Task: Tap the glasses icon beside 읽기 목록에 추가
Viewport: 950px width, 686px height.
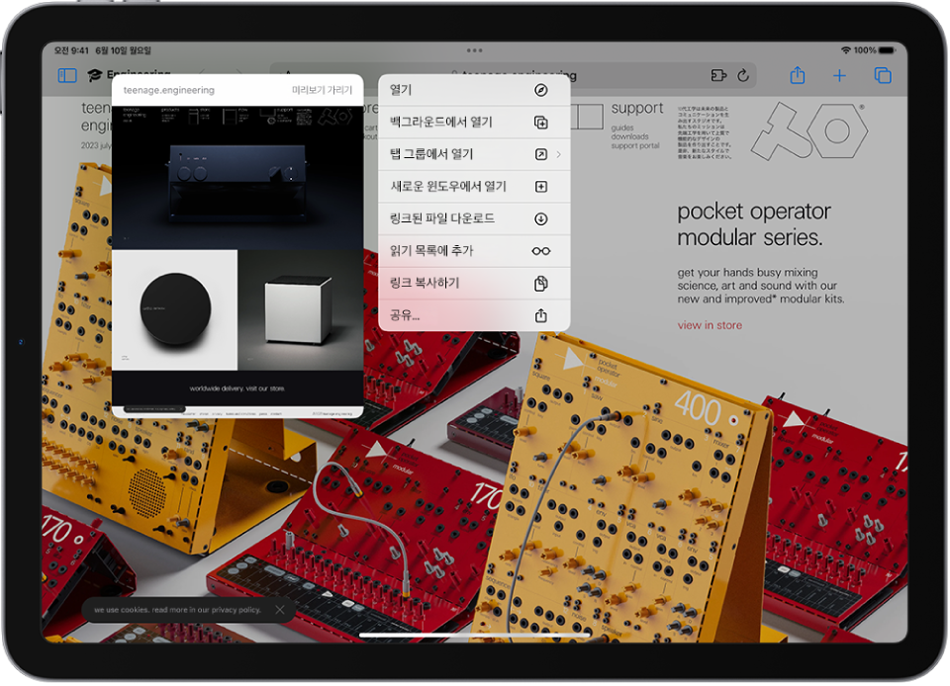Action: coord(541,251)
